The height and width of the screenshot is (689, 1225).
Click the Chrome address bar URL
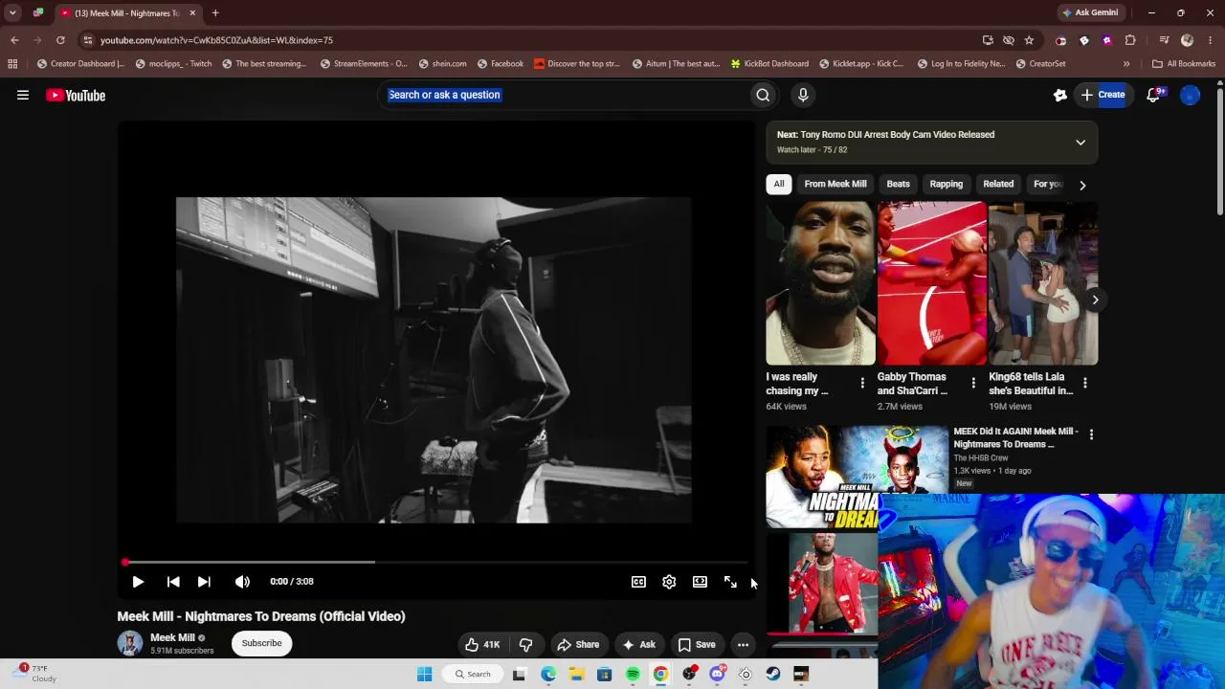[217, 40]
